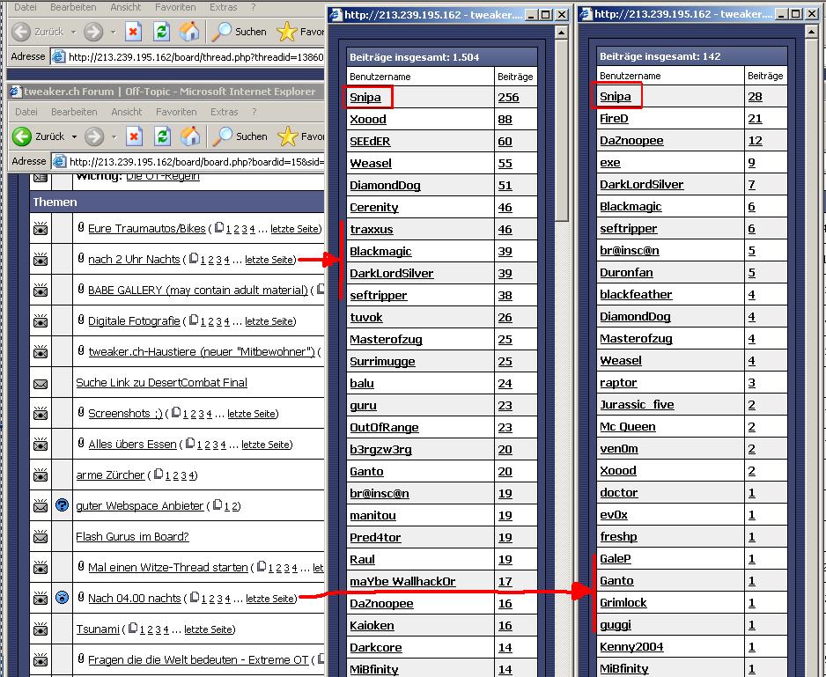Open the Extras menu in the Off-Topic window
The width and height of the screenshot is (826, 677).
point(224,112)
